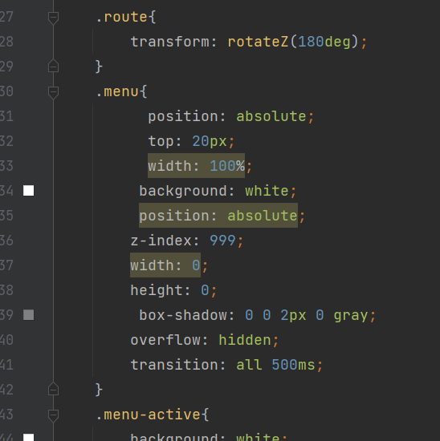Click overflow: hidden declaration
Viewport: 440px width, 441px height.
coord(205,340)
